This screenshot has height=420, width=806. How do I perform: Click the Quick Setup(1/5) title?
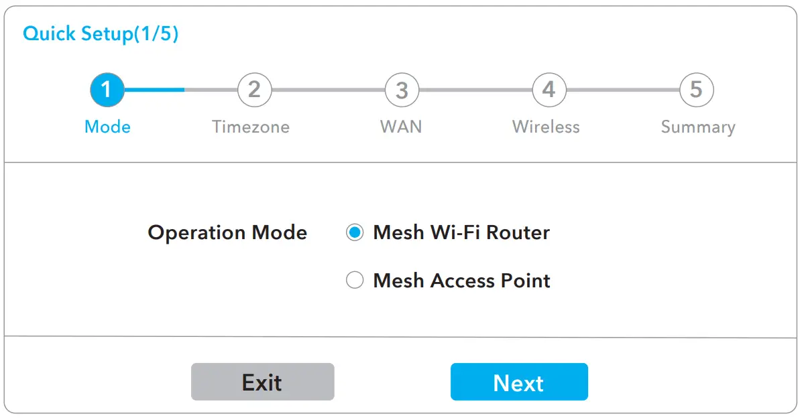(101, 33)
